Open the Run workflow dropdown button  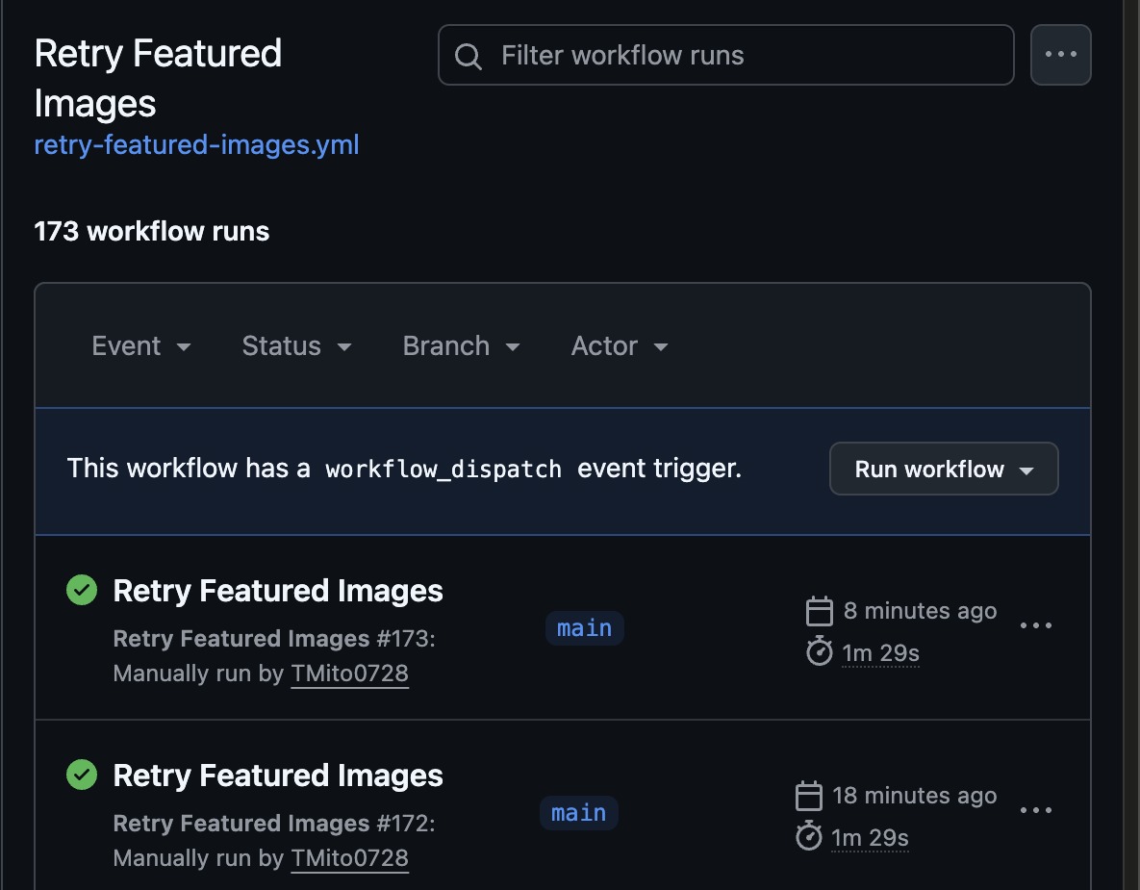944,469
